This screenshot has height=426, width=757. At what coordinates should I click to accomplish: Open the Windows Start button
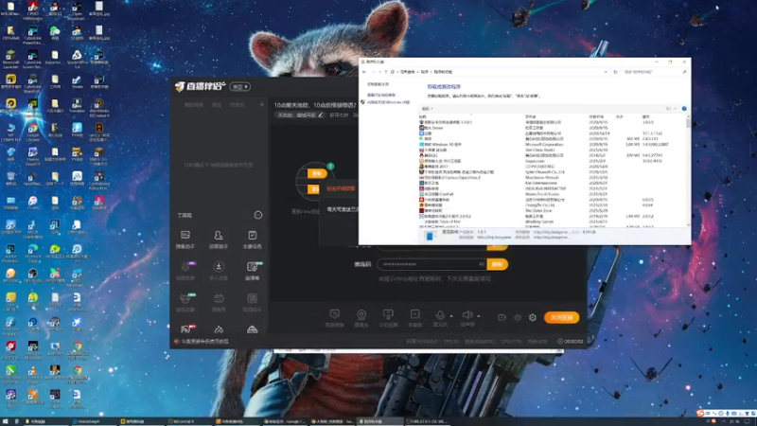6,421
